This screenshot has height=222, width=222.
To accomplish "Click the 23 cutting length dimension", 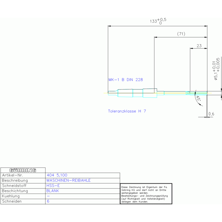I will tap(199, 45).
